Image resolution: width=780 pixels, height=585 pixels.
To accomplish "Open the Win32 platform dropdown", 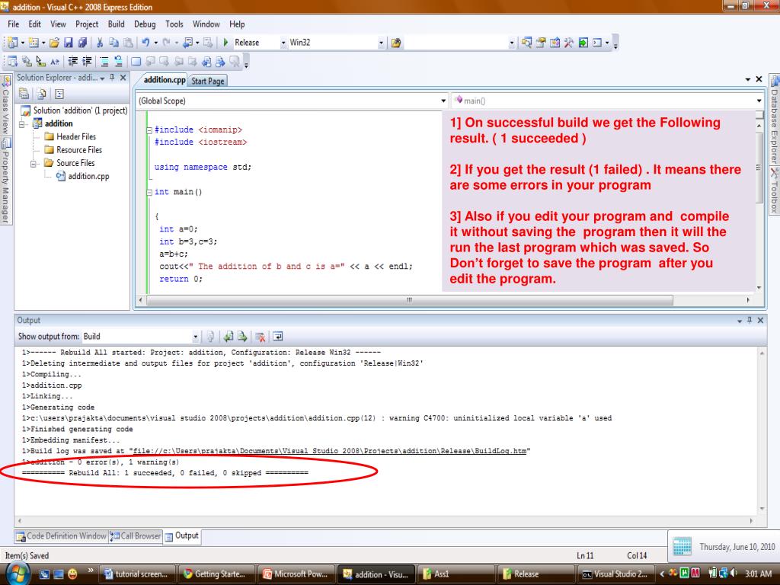I will 381,43.
